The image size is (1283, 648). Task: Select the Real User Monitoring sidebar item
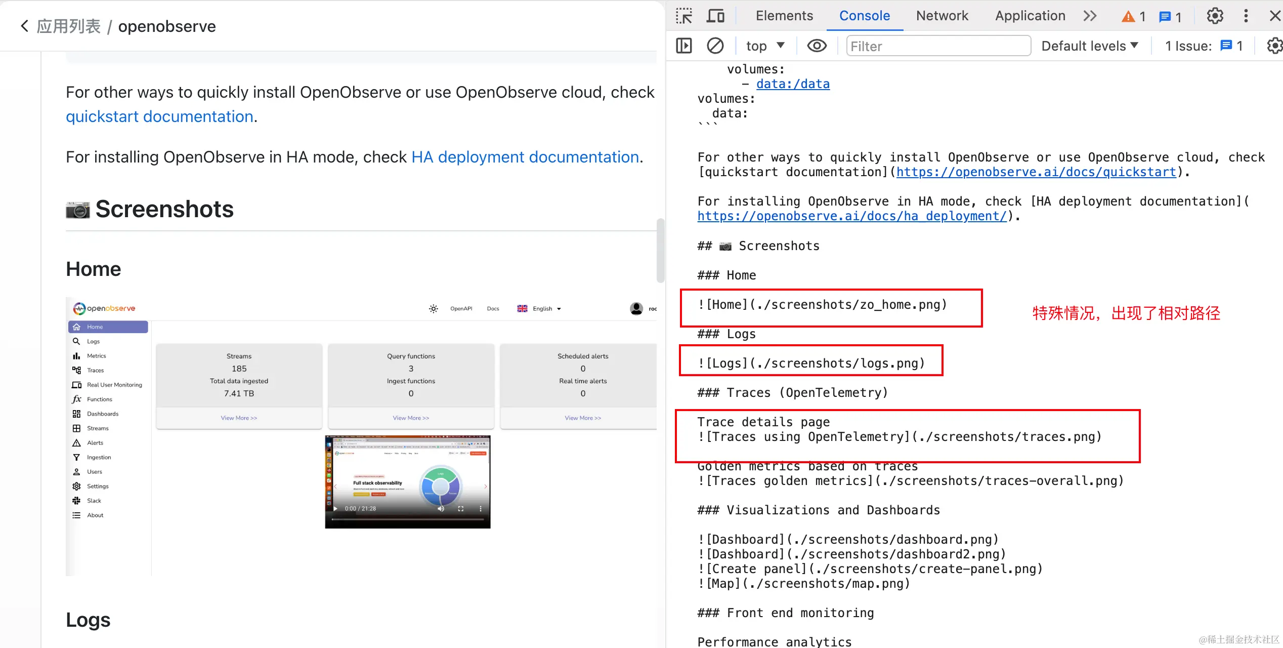(108, 385)
